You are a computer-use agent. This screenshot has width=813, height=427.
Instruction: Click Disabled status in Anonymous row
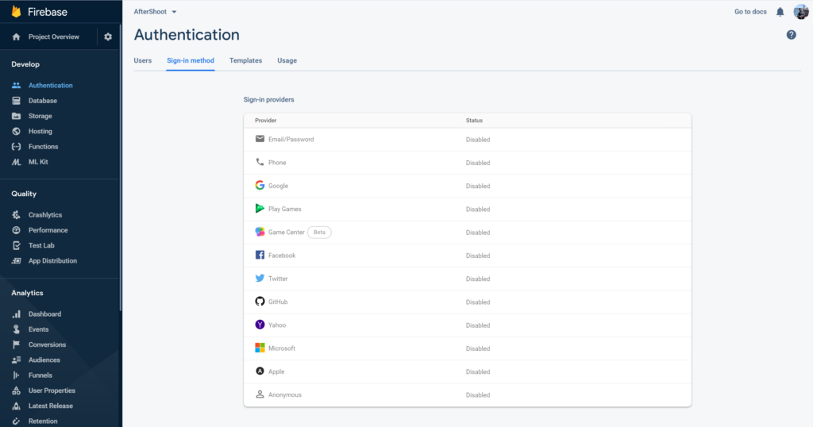tap(477, 395)
